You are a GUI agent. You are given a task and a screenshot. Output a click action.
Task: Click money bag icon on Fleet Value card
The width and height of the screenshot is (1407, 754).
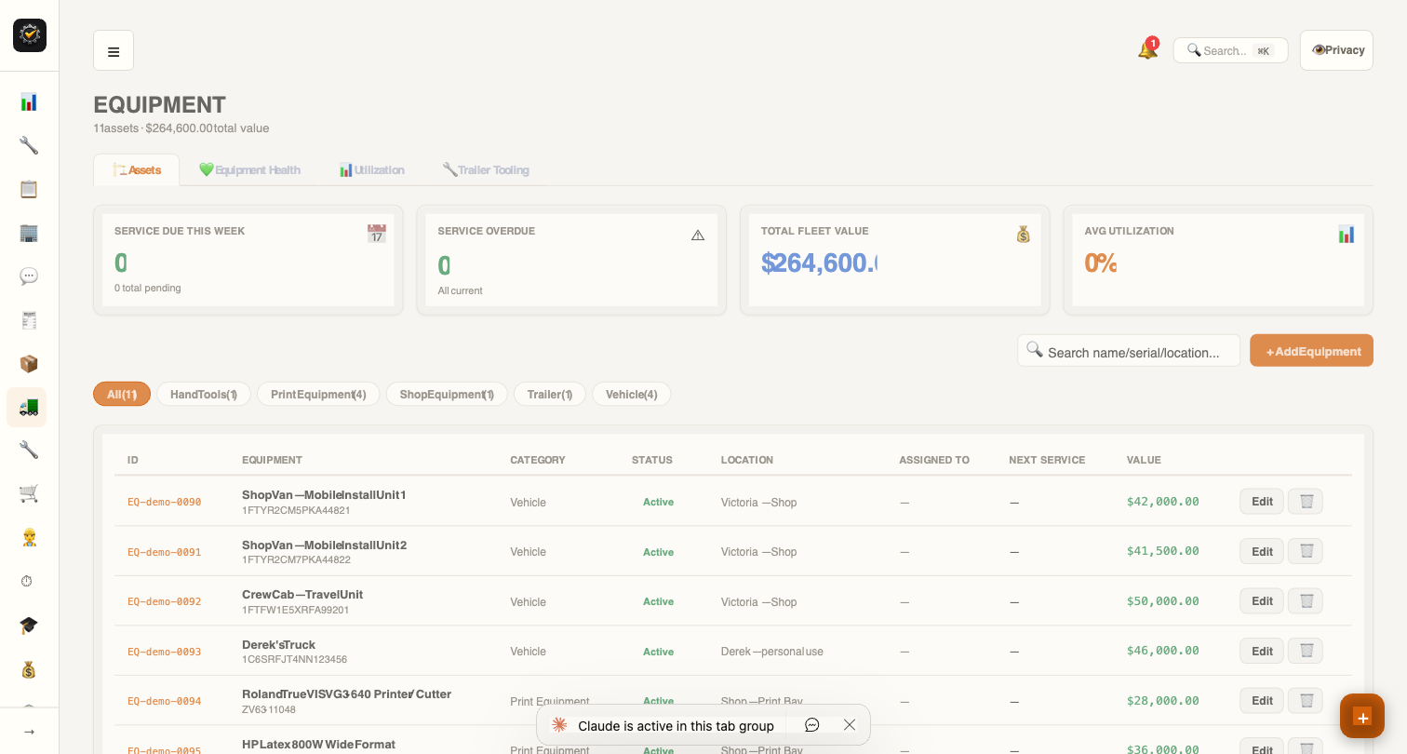[x=1023, y=234]
